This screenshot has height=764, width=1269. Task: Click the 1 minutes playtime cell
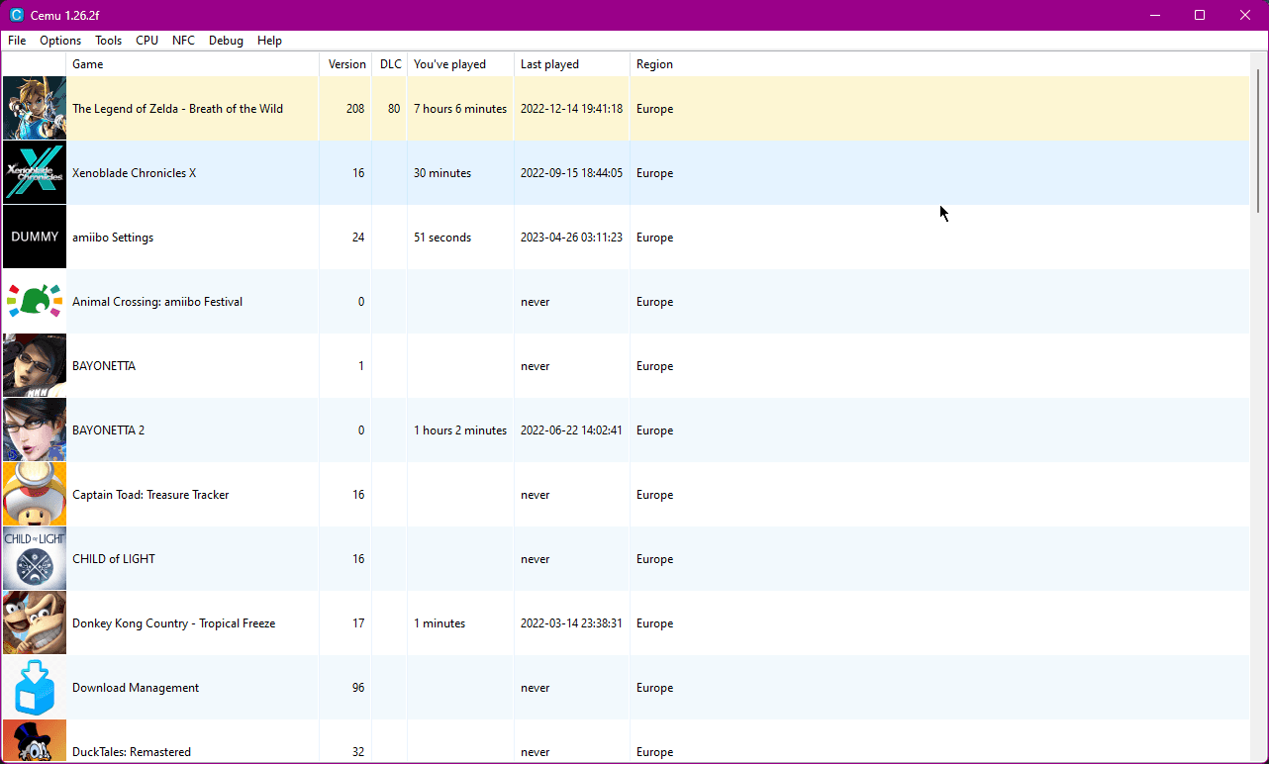[x=439, y=623]
